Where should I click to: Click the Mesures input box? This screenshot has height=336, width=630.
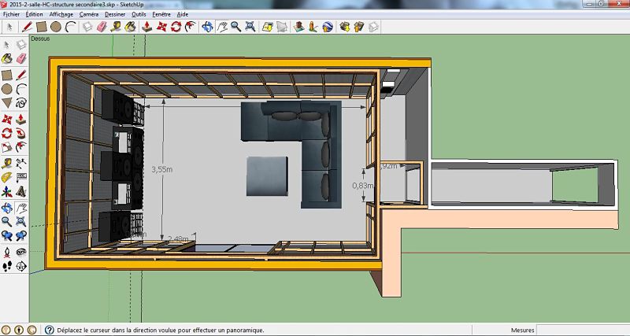(583, 330)
